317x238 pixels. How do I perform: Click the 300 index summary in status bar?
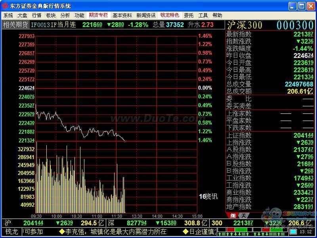262,223
